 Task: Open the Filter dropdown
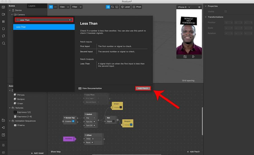coord(77,7)
